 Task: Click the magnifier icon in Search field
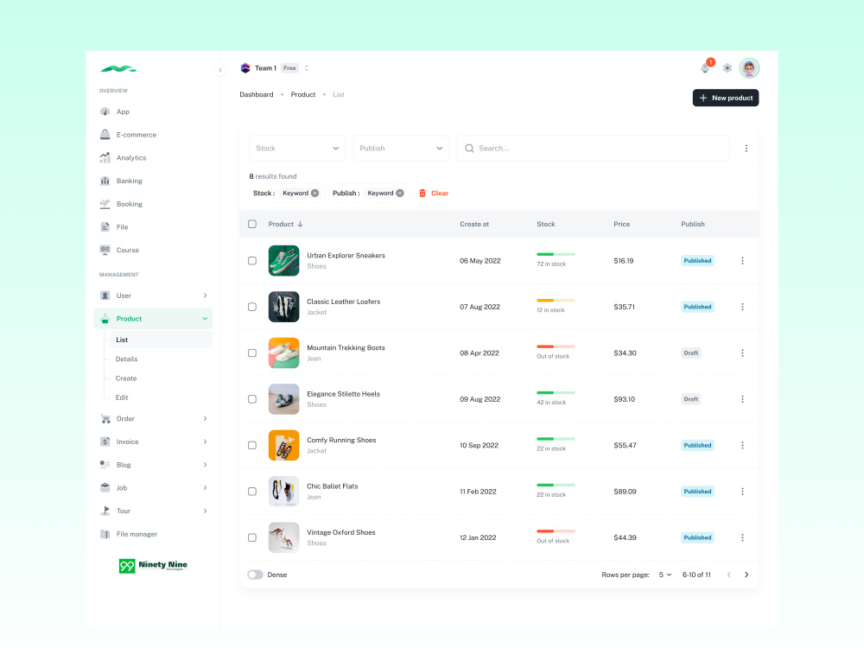click(x=469, y=149)
